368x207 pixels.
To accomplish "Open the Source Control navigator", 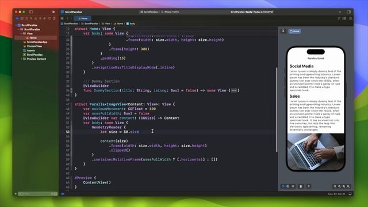I will tap(22, 18).
